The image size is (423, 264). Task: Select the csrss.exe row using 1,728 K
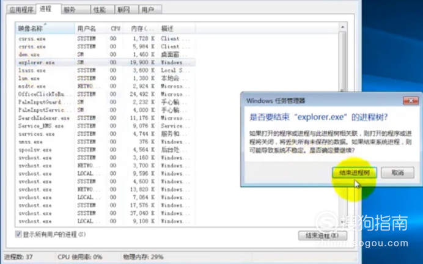click(105, 38)
